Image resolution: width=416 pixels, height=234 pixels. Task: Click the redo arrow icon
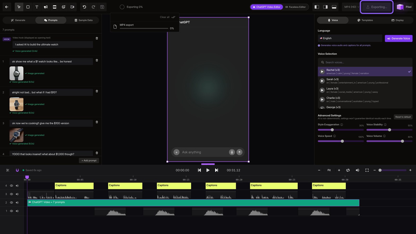(93, 7)
